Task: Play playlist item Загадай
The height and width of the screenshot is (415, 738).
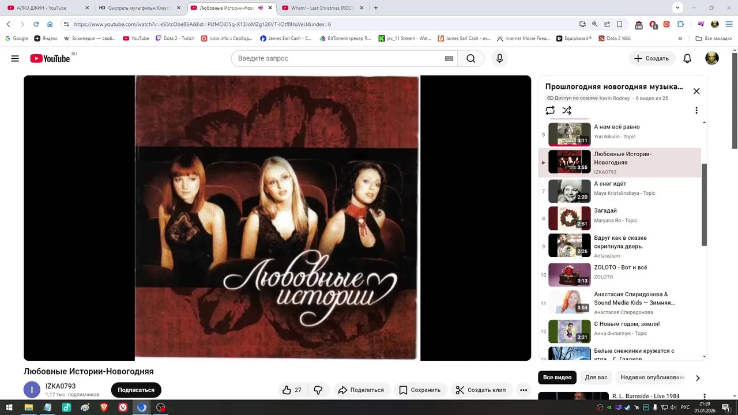Action: (620, 218)
